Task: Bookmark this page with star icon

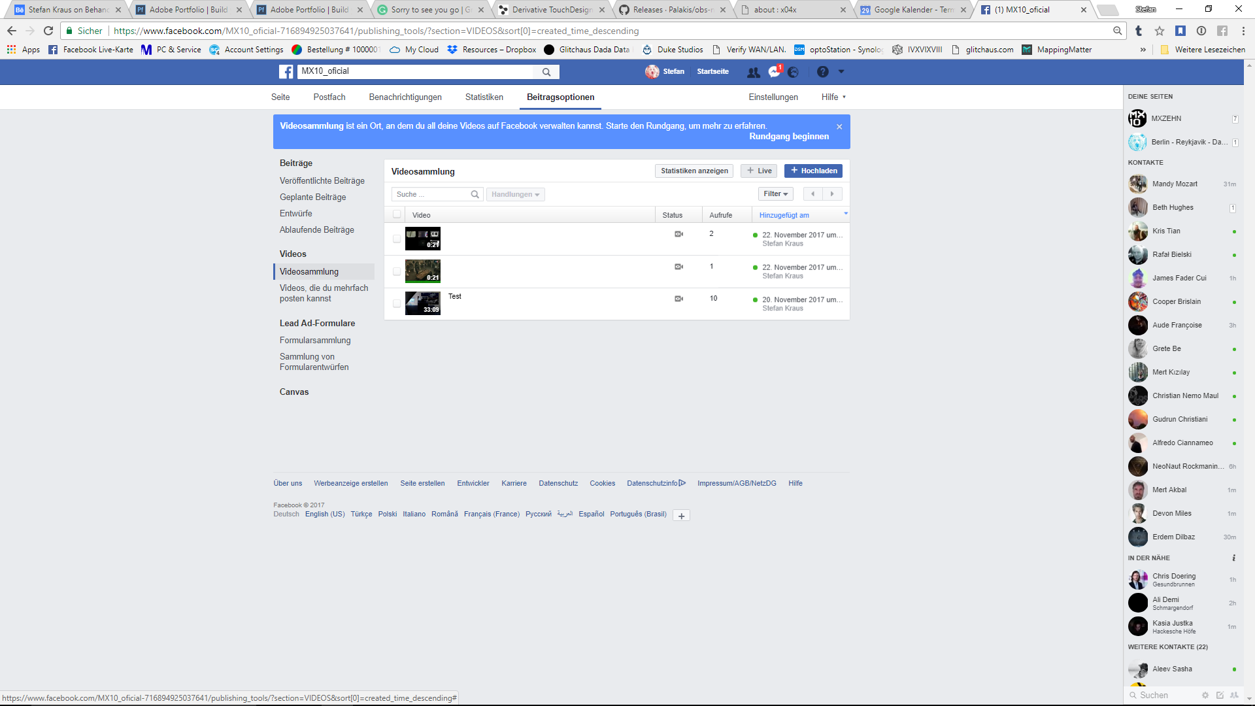Action: 1160,31
